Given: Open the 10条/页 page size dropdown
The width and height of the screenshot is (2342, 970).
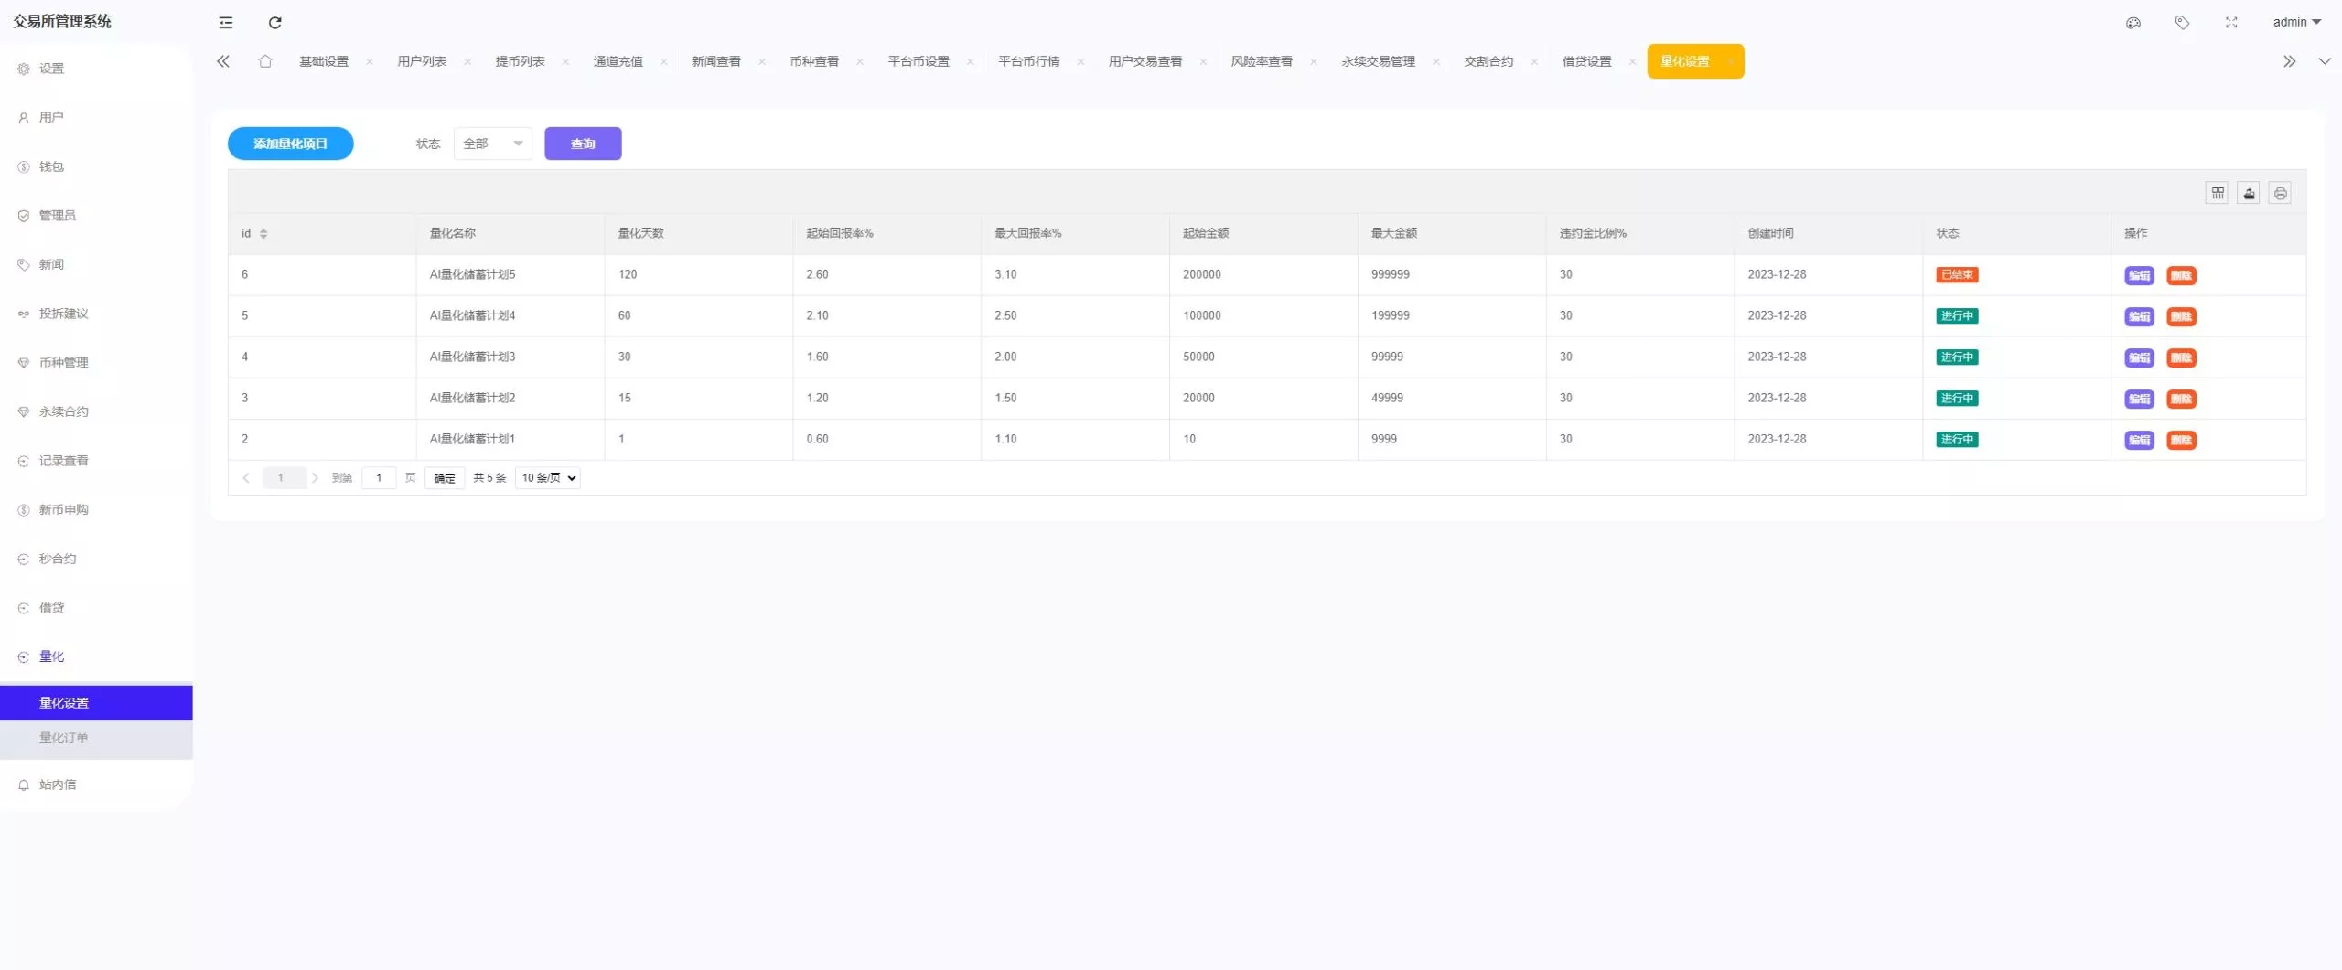Looking at the screenshot, I should pyautogui.click(x=546, y=477).
